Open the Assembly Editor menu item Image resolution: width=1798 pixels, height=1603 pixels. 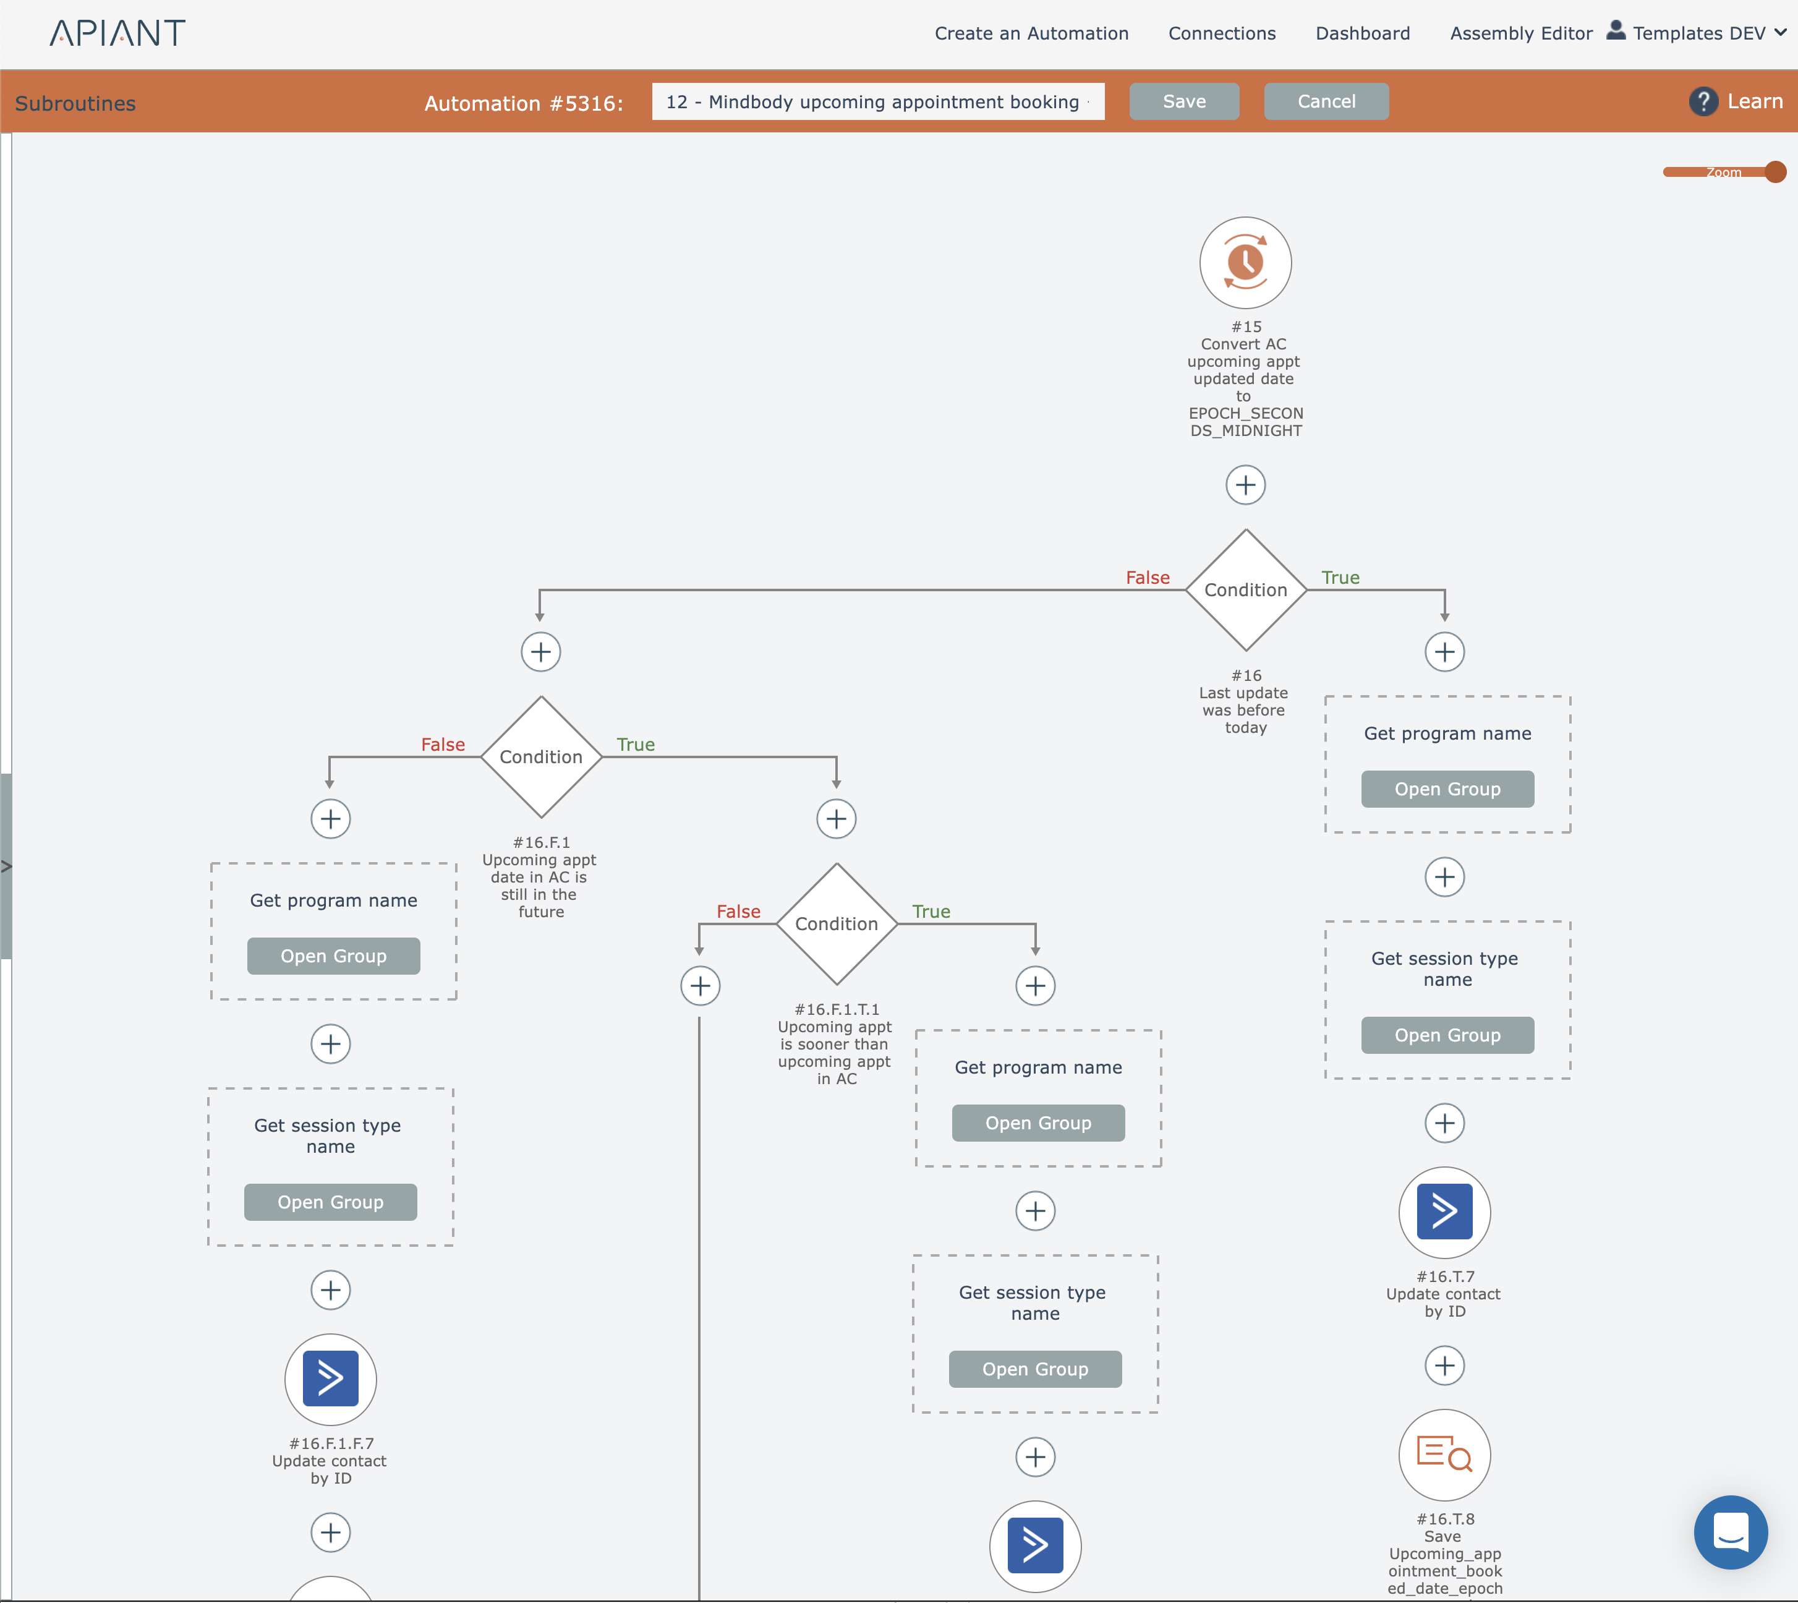click(1520, 33)
